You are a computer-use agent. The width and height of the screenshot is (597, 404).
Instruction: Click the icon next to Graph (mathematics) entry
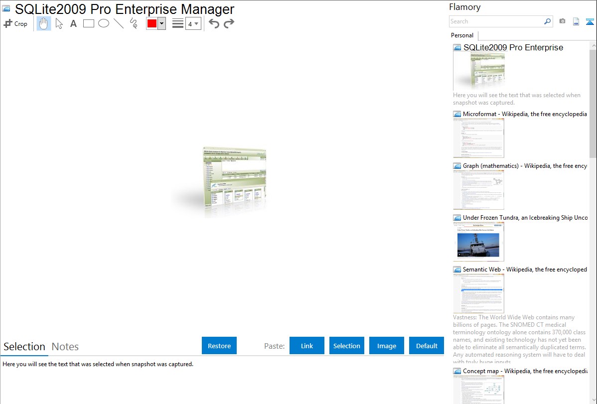click(457, 166)
